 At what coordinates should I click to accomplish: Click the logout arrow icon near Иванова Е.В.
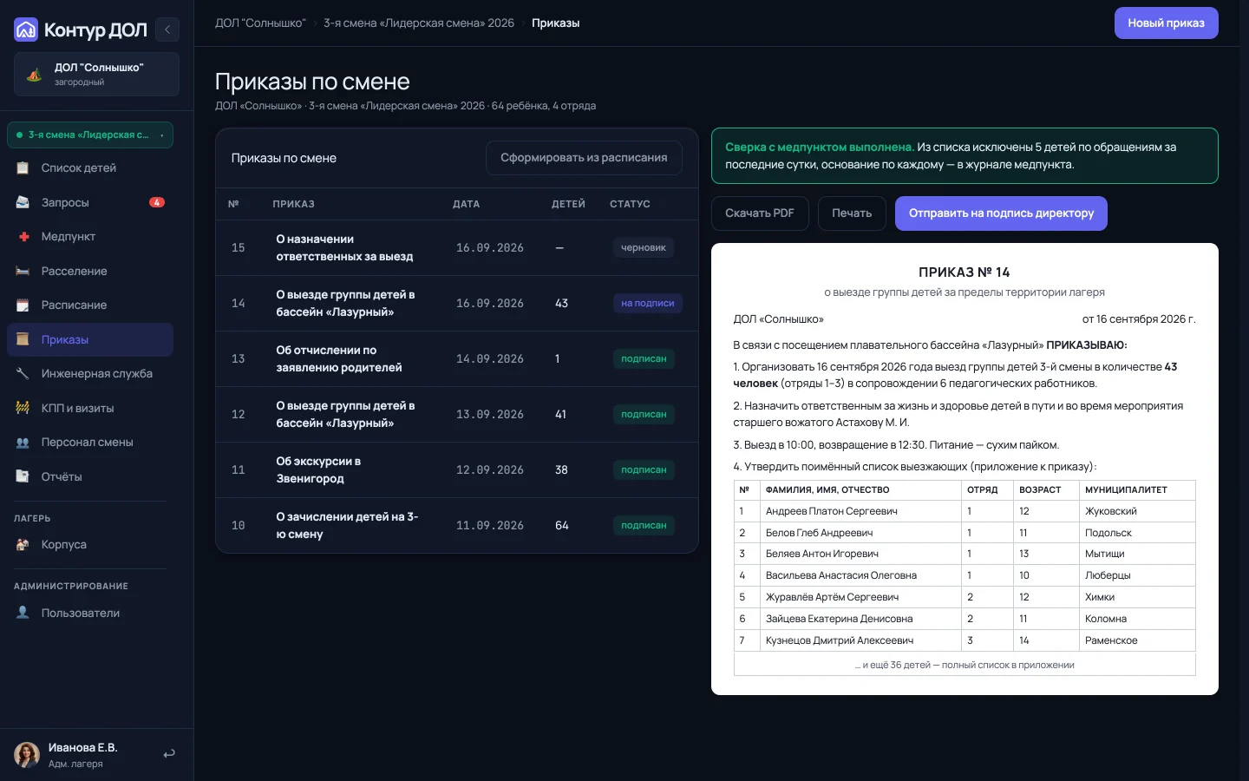(169, 754)
